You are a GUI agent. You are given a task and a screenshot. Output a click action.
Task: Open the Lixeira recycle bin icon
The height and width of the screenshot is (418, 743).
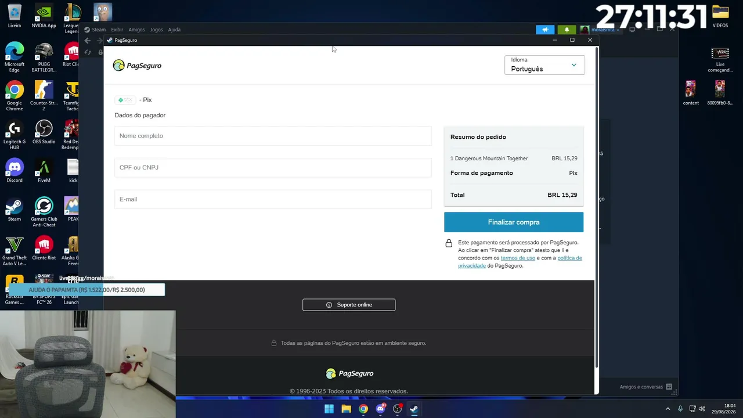[15, 16]
